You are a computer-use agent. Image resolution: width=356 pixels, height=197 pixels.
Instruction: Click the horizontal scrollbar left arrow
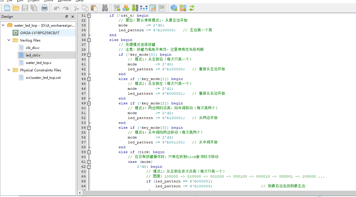[80, 193]
